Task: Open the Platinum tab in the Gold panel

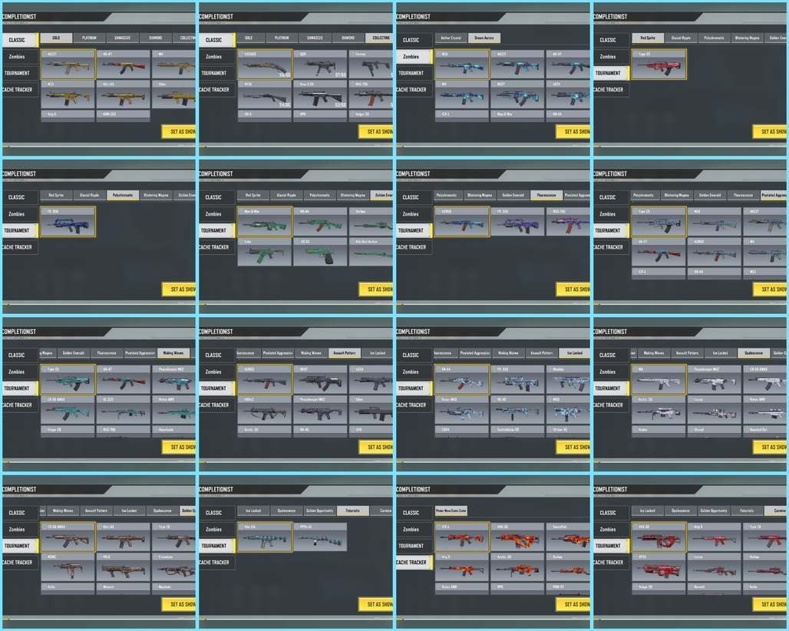Action: point(89,38)
